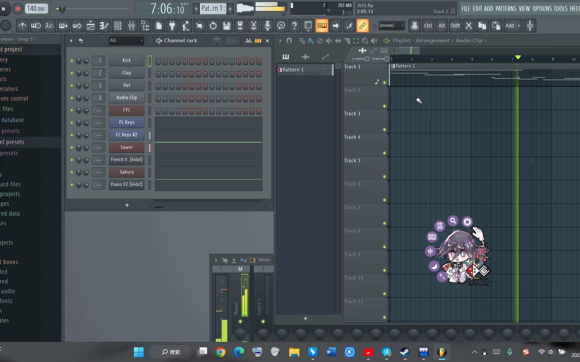Image resolution: width=580 pixels, height=362 pixels.
Task: Select the playlist Draw pencil tool
Action: click(x=302, y=41)
